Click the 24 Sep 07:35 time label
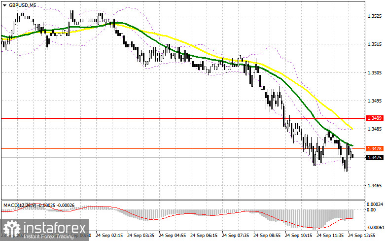The height and width of the screenshot is (241, 385). [236, 236]
